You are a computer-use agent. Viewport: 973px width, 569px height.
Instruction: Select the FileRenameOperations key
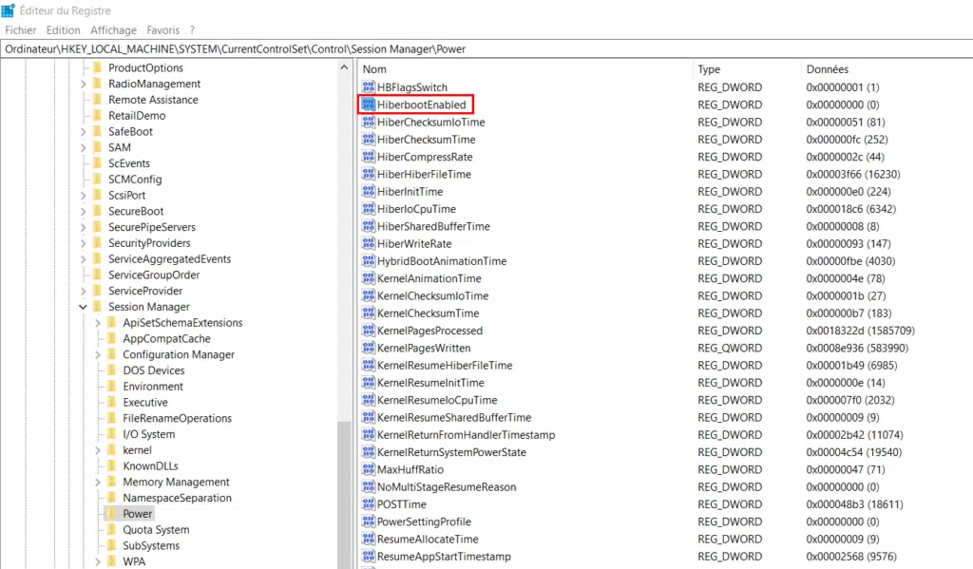point(177,418)
